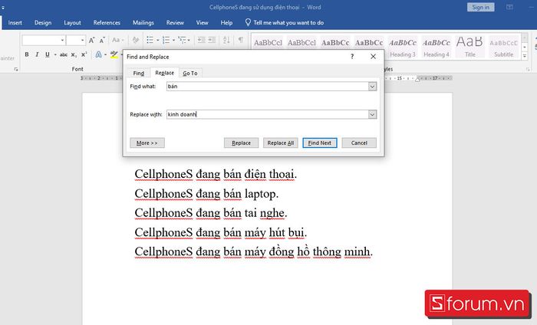Expand Replace with history dropdown

372,115
